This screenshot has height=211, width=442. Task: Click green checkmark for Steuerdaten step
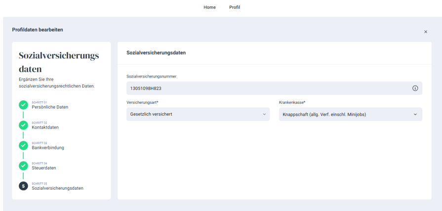pos(23,166)
